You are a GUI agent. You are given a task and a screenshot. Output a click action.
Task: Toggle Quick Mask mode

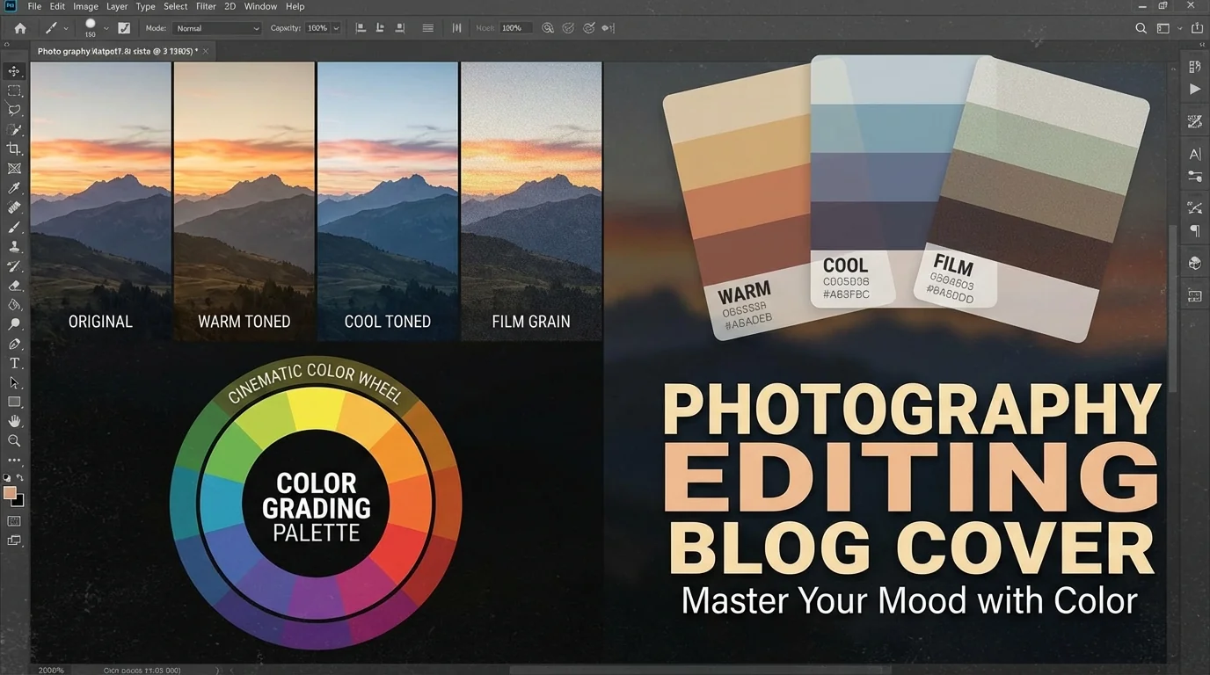point(14,521)
